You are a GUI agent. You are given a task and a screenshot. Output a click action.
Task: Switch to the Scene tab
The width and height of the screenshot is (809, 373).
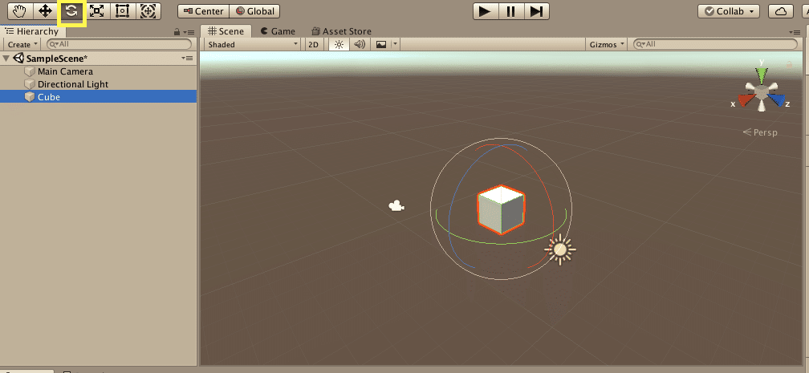coord(226,31)
